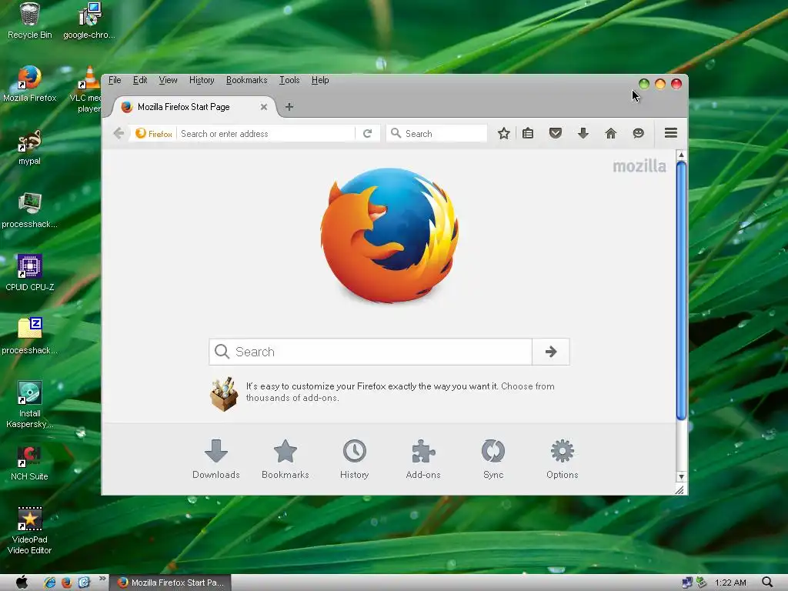Select Recycle Bin desktop icon
The image size is (788, 591).
pos(30,21)
